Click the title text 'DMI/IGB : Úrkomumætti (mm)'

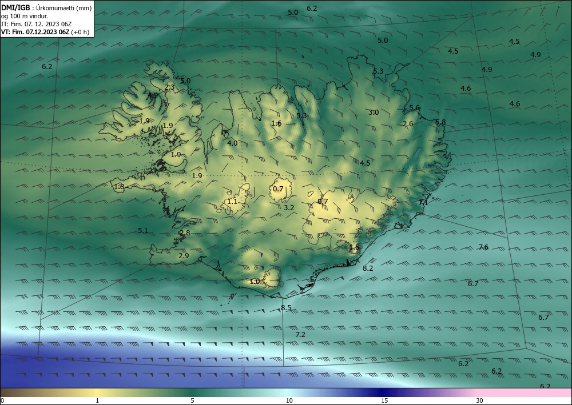46,7
